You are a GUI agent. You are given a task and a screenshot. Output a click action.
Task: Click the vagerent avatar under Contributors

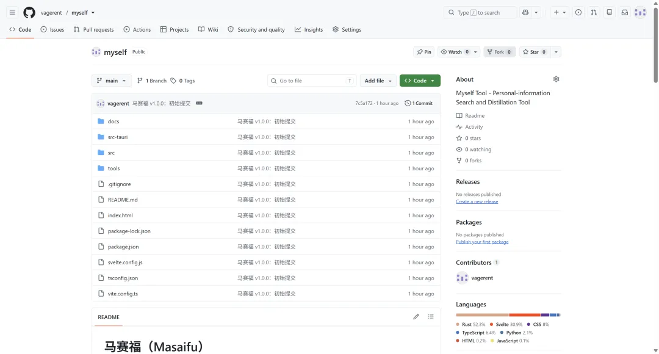click(462, 278)
